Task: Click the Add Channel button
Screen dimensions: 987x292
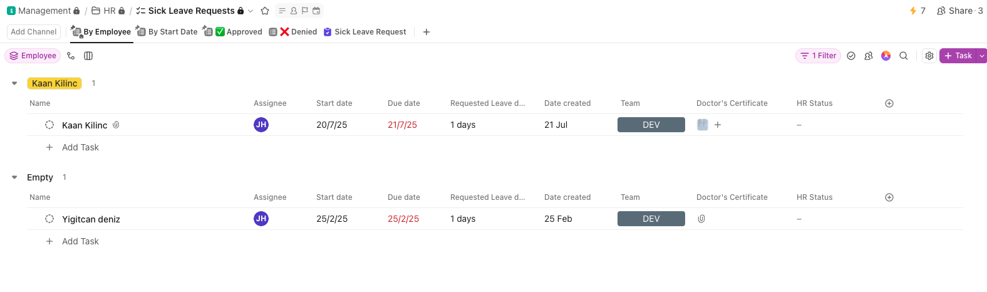Action: point(34,32)
